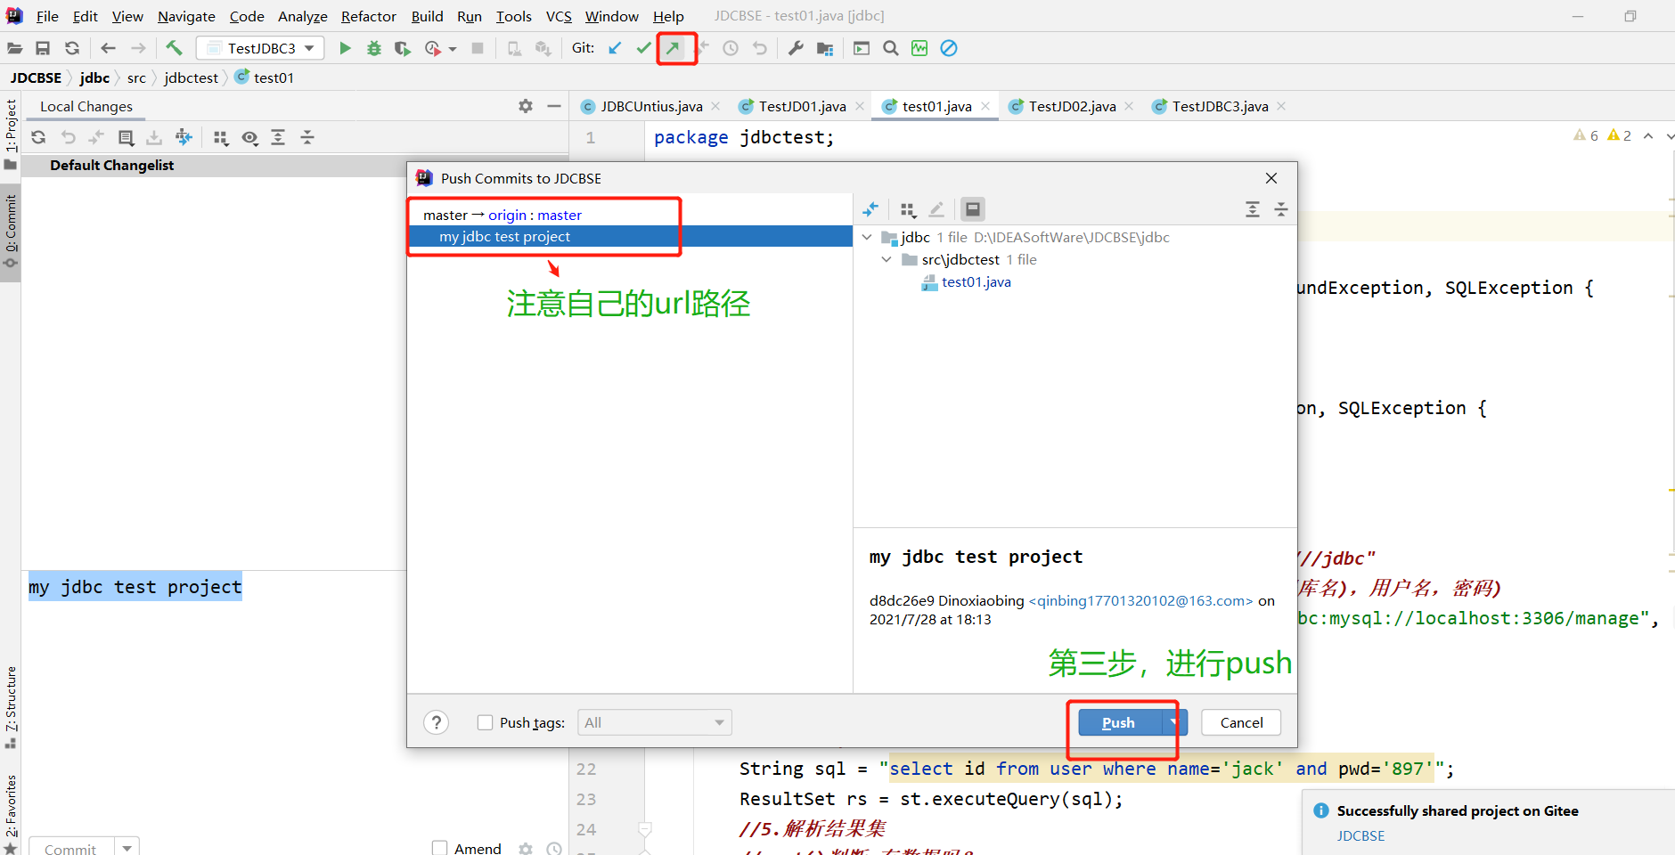Open TestJDBC3 run configuration dropdown

click(261, 48)
